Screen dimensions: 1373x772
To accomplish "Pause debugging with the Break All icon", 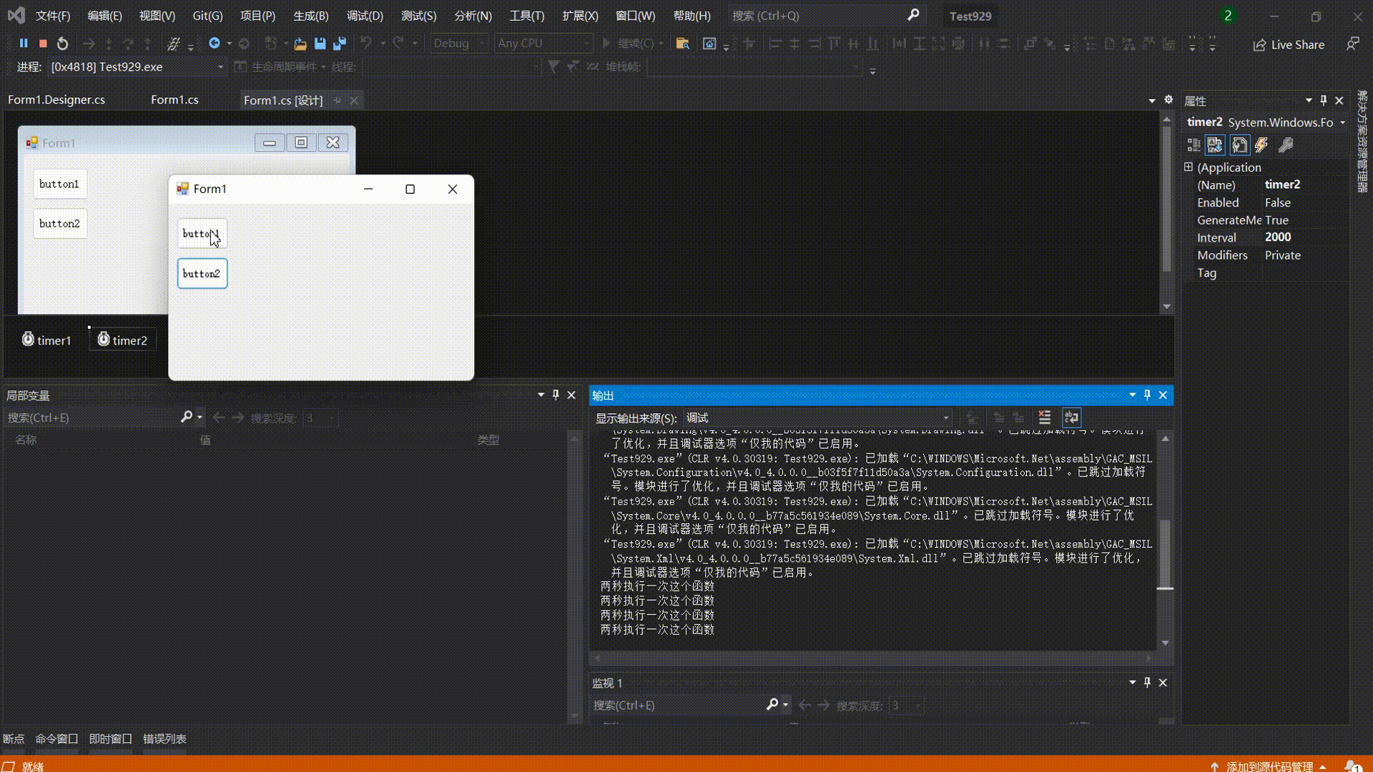I will click(24, 44).
